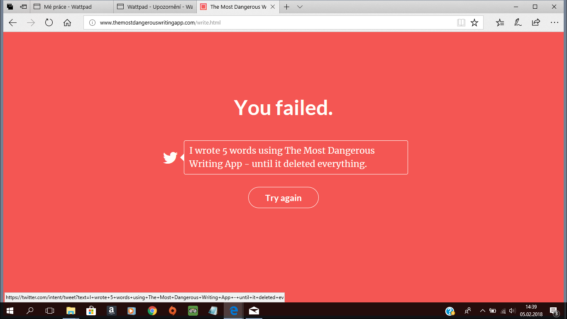Refresh the current page
The height and width of the screenshot is (319, 567).
[49, 22]
